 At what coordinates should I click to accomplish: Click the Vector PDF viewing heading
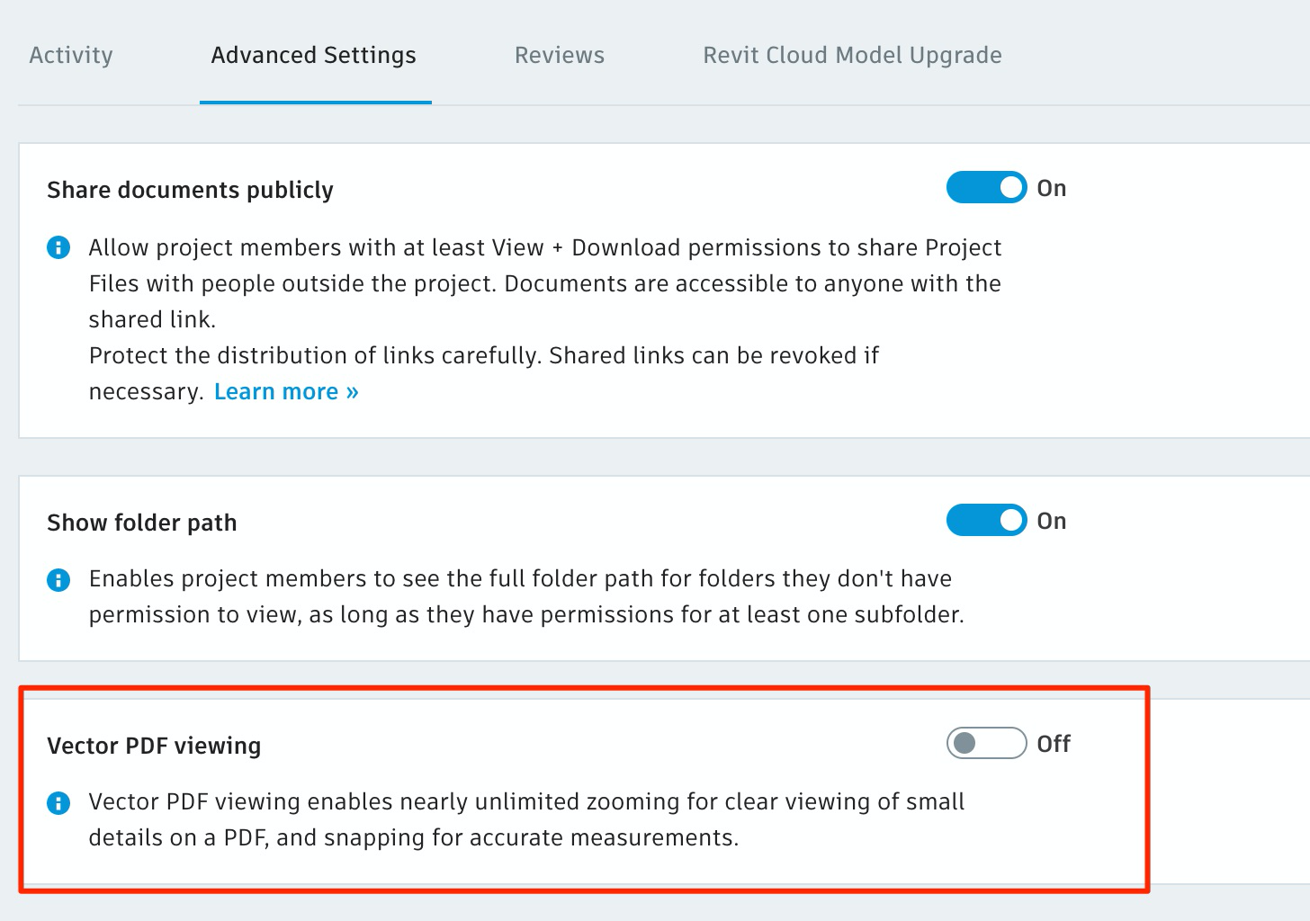[x=154, y=747]
